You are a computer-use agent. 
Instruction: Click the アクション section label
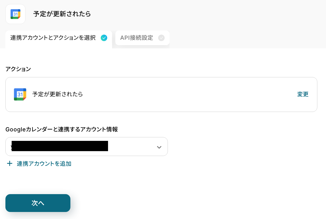point(18,69)
